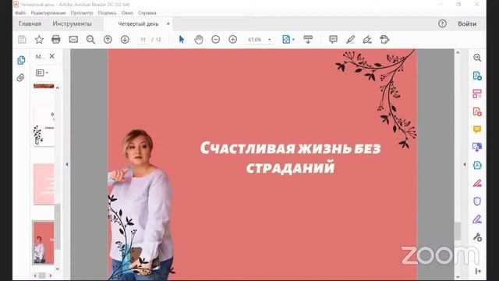Image resolution: width=499 pixels, height=281 pixels.
Task: Click document vertical scrollbar down arrow
Action: pos(458,277)
